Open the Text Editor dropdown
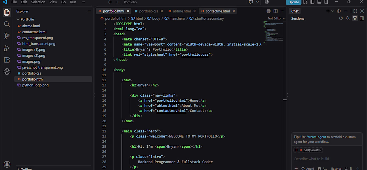The image size is (367, 170). point(276,18)
